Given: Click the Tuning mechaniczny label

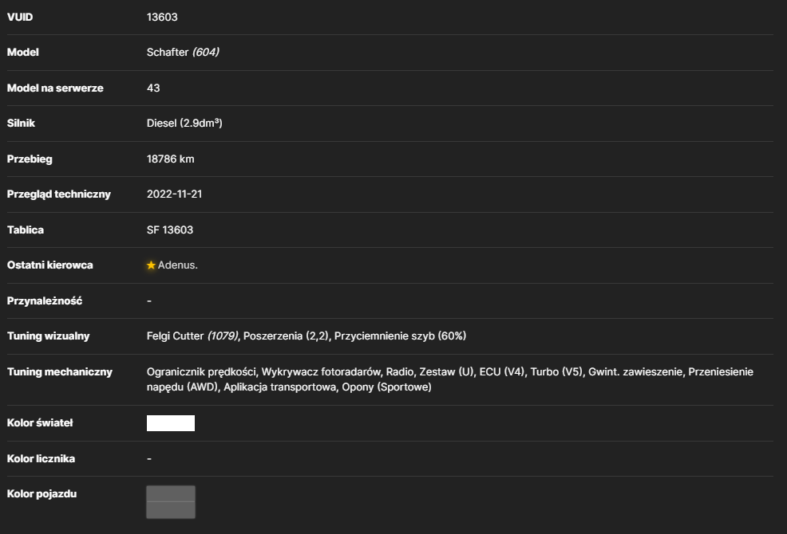Looking at the screenshot, I should [x=60, y=372].
